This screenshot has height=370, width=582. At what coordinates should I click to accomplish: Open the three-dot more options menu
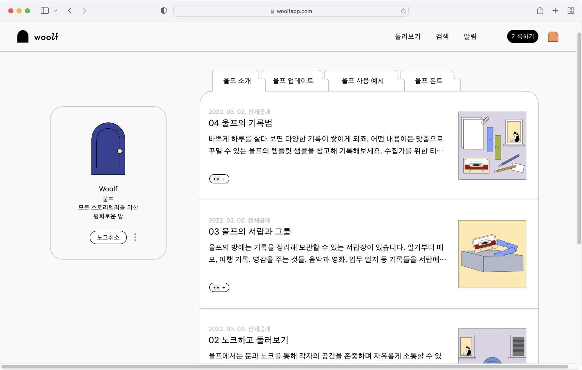(135, 237)
